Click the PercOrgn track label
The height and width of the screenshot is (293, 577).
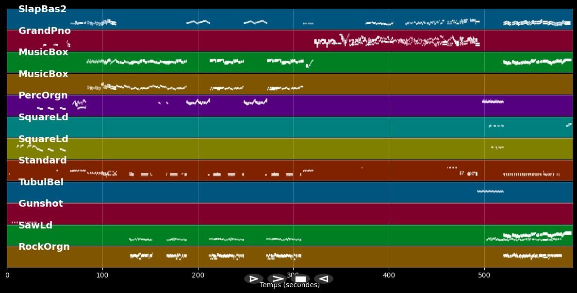tap(43, 96)
